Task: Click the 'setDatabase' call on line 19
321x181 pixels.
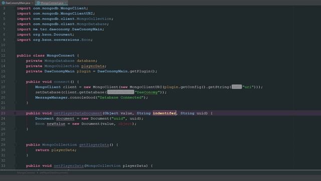Action: tap(48, 93)
